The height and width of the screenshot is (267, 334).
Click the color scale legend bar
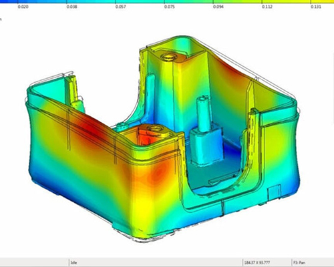click(167, 1)
